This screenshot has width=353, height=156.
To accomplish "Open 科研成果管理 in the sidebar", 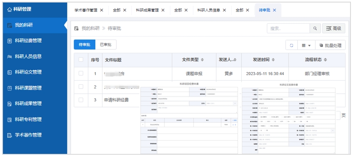I will pyautogui.click(x=35, y=104).
